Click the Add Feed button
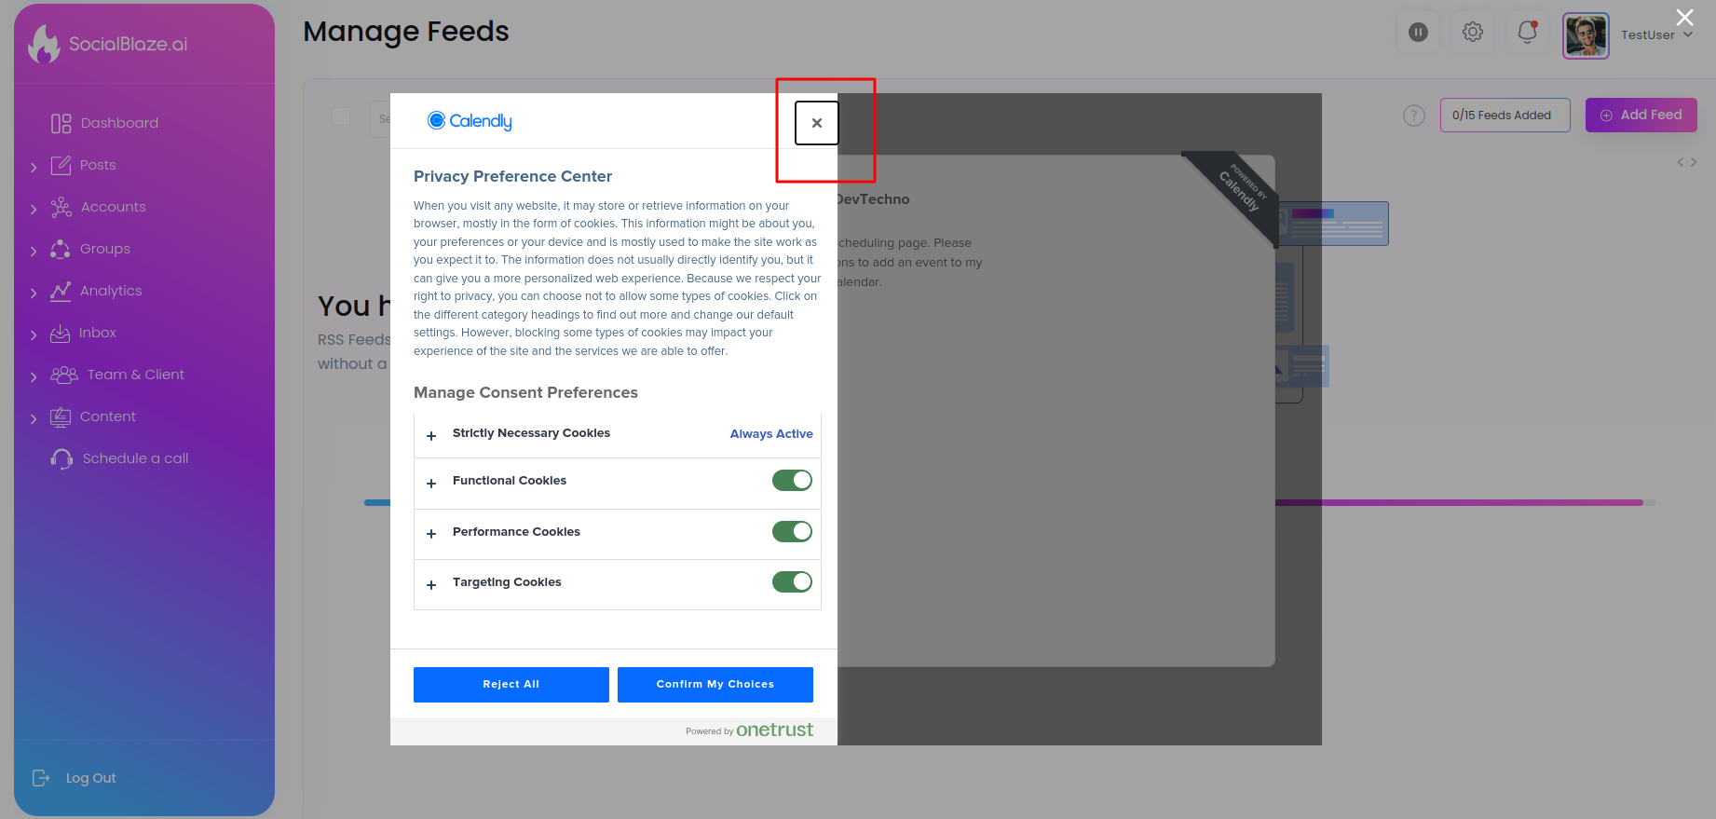This screenshot has width=1716, height=819. (x=1641, y=115)
